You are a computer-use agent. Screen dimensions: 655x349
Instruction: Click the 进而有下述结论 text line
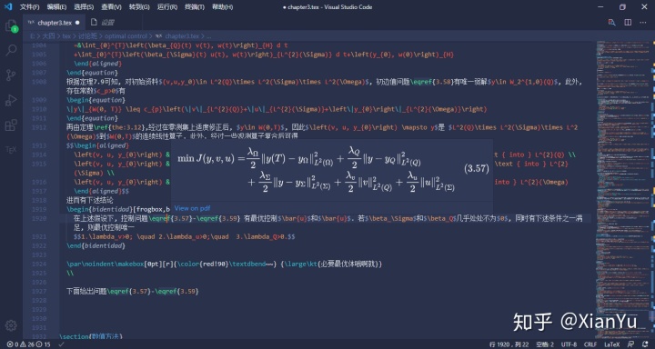coord(89,200)
